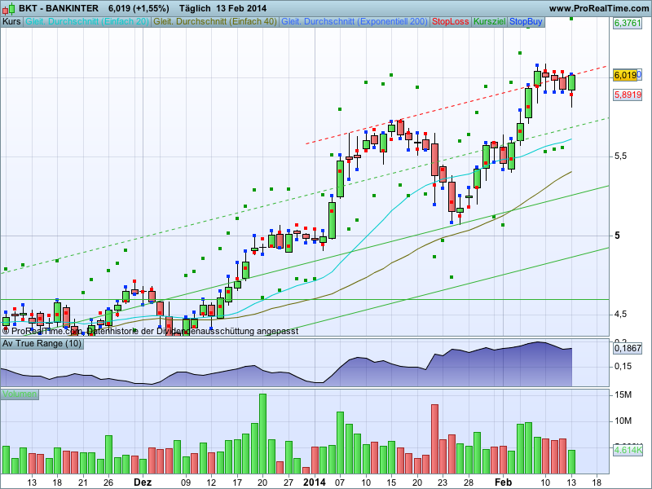Click the 2014 year label on time axis
Viewport: 652px width, 489px height.
pyautogui.click(x=315, y=482)
